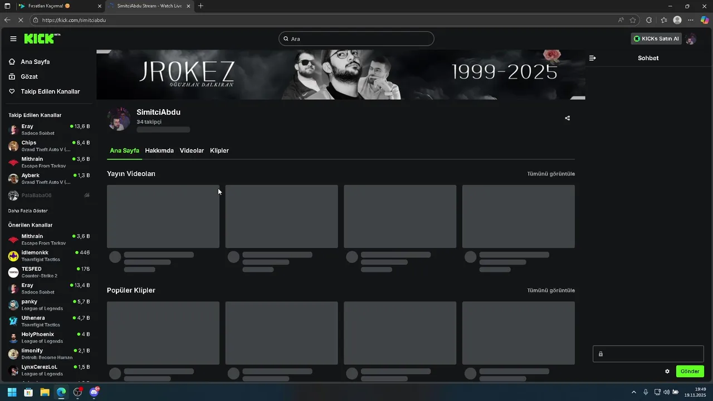Stop page loading with X button
The width and height of the screenshot is (713, 401).
tap(21, 20)
